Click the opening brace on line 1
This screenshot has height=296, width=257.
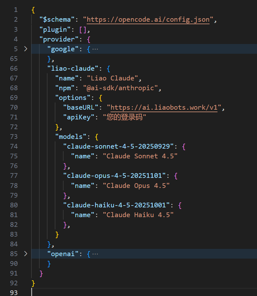click(x=33, y=10)
